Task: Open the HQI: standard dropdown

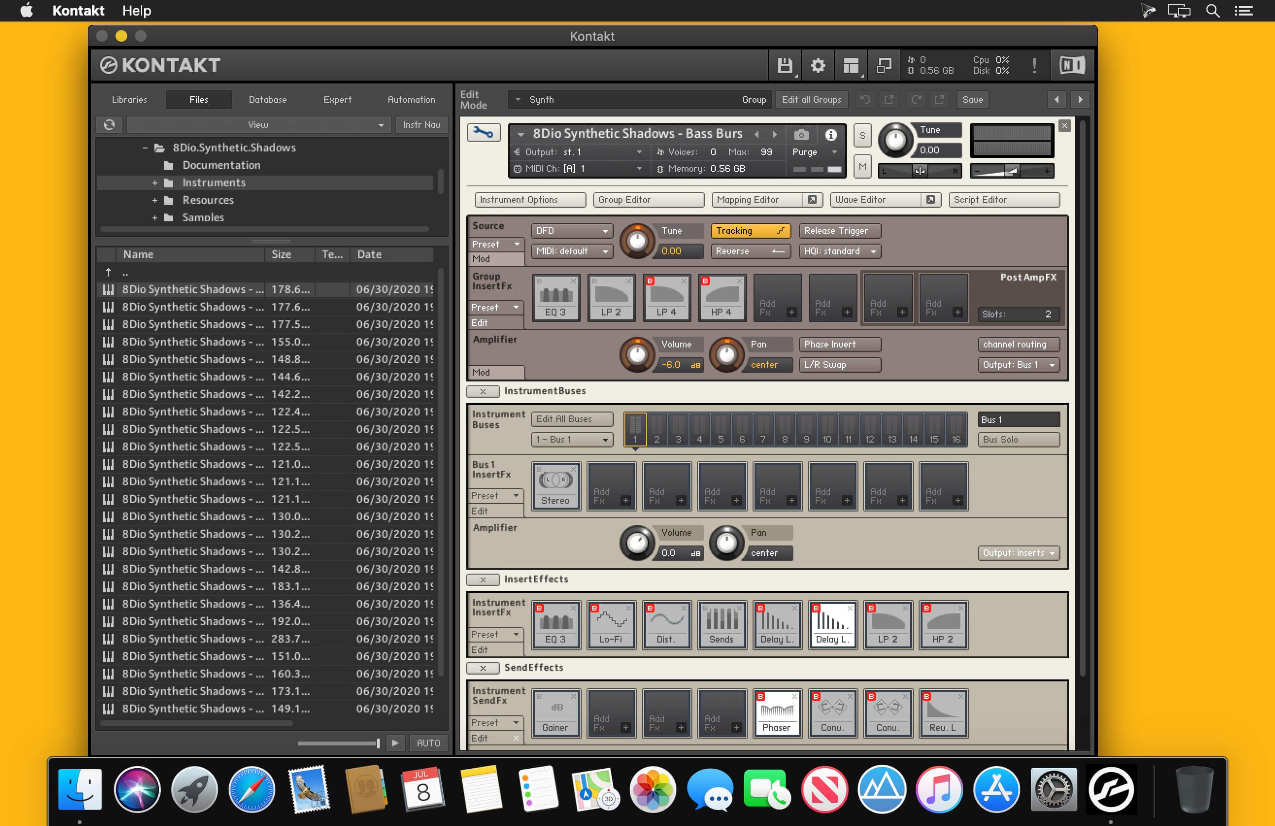Action: [839, 251]
